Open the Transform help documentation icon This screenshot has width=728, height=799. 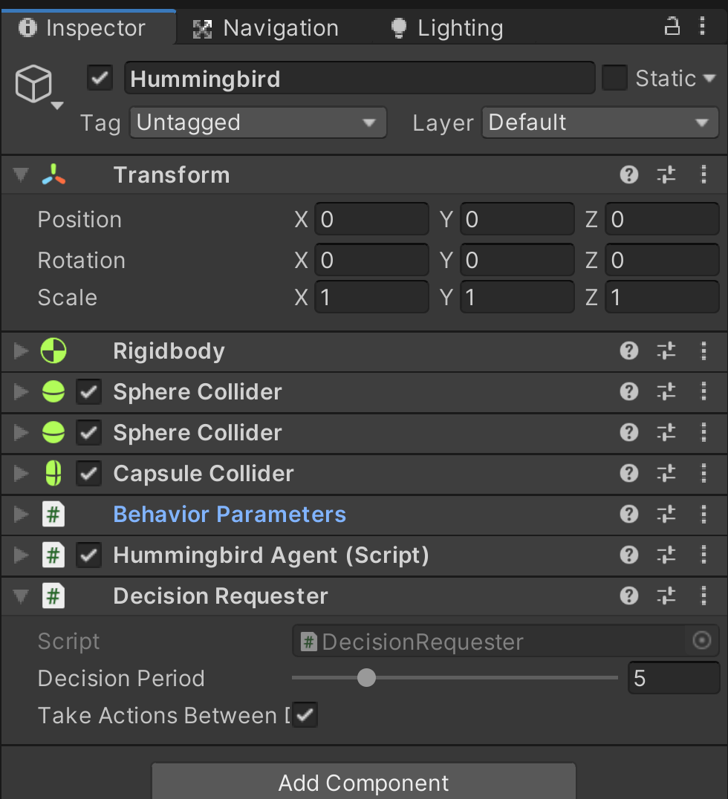coord(628,175)
